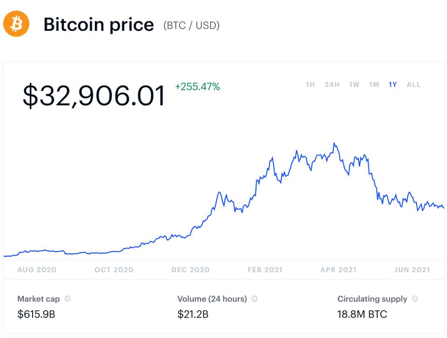The height and width of the screenshot is (338, 447).
Task: Click the JUN 2021 axis label
Action: [x=412, y=270]
